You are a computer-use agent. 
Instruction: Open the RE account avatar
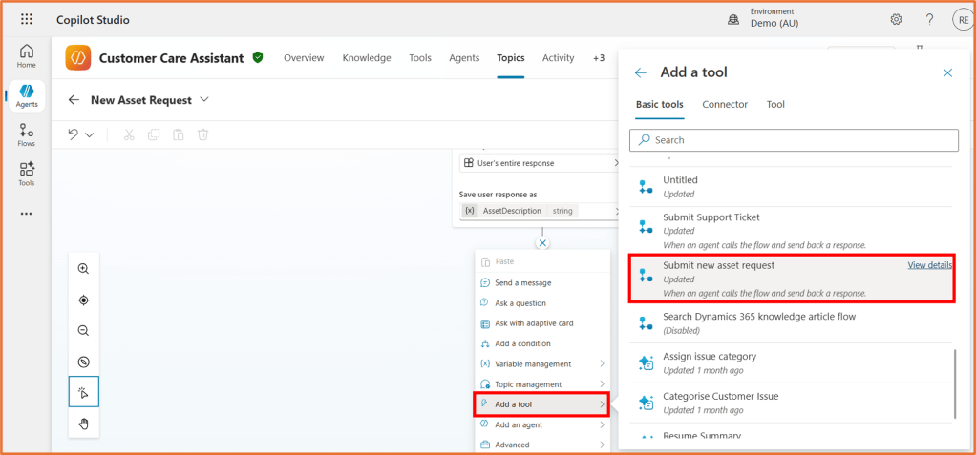click(963, 19)
